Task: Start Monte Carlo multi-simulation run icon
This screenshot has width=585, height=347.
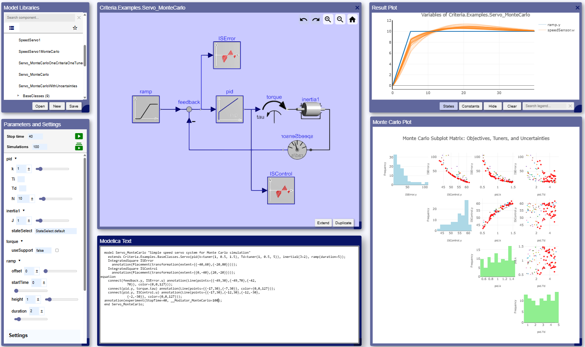Action: coord(79,147)
